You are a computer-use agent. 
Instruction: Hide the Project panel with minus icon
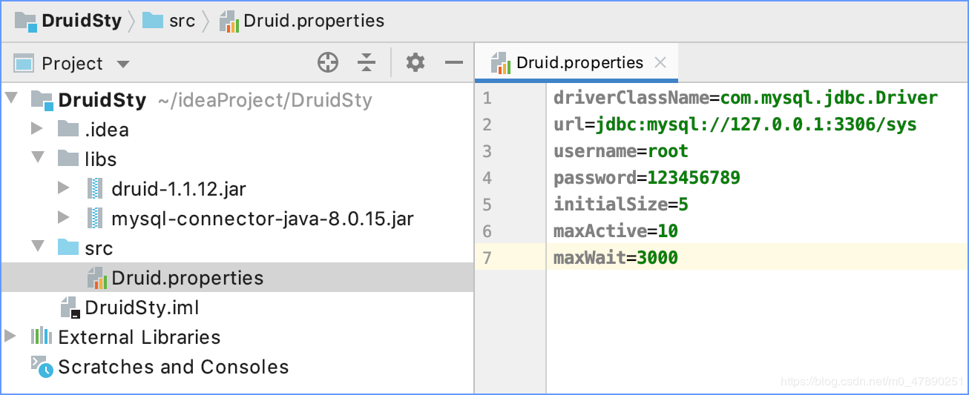(x=454, y=63)
